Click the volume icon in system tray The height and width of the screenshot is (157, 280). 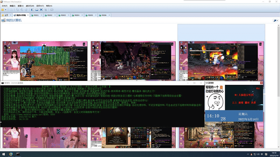pyautogui.click(x=258, y=154)
